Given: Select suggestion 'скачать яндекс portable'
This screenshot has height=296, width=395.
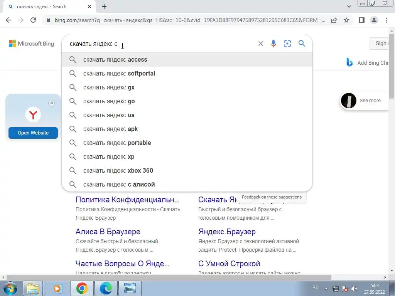Looking at the screenshot, I should pos(187,143).
